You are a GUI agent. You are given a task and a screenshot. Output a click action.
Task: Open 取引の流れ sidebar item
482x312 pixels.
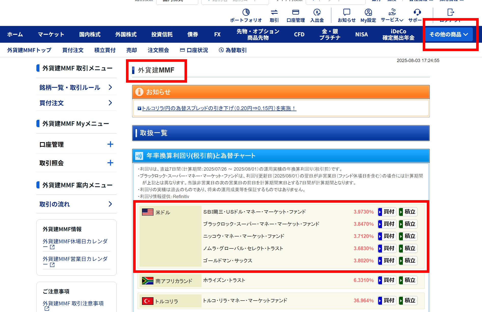click(x=76, y=204)
